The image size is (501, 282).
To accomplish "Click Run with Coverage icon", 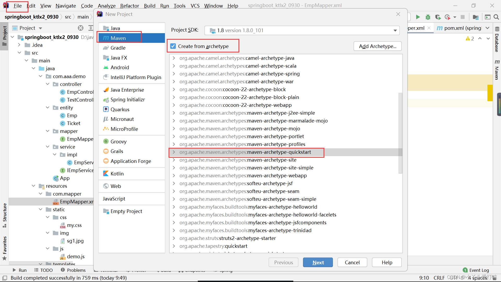I will (438, 17).
